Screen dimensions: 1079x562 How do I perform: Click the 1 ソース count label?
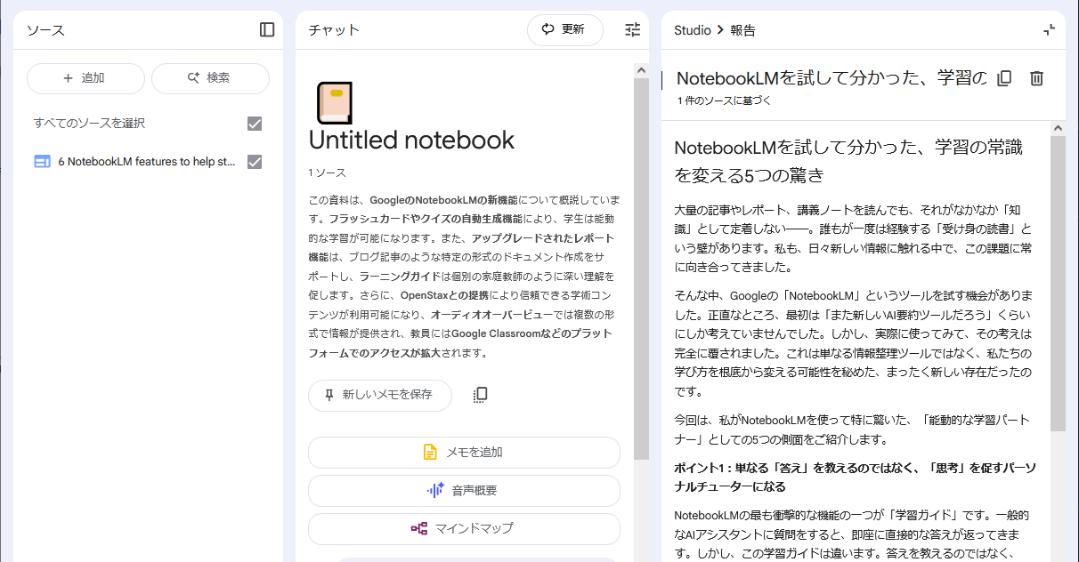pos(328,173)
